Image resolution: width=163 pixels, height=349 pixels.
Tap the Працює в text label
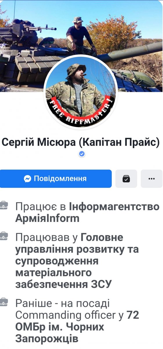coord(41,207)
